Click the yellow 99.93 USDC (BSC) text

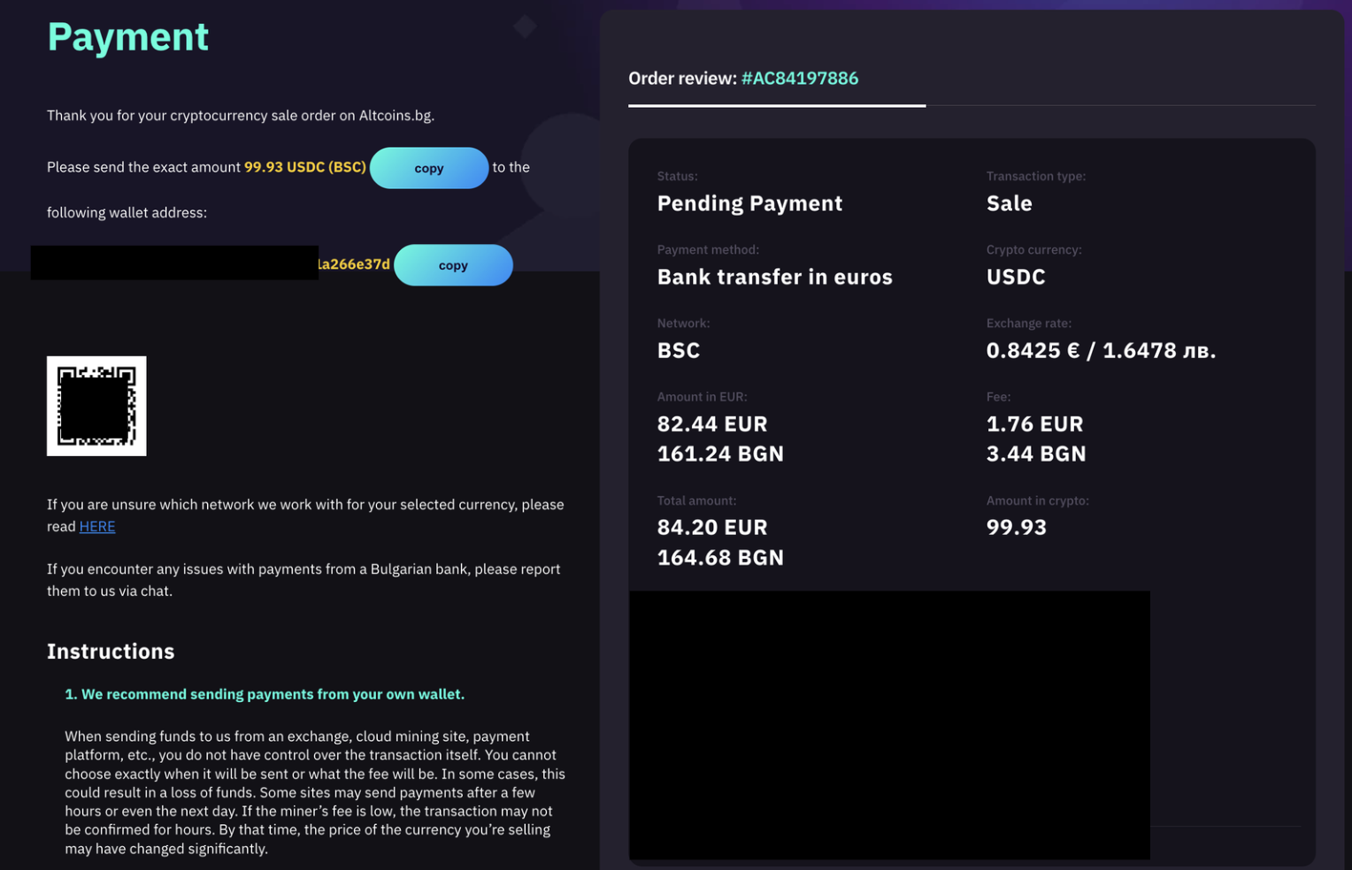pyautogui.click(x=305, y=167)
